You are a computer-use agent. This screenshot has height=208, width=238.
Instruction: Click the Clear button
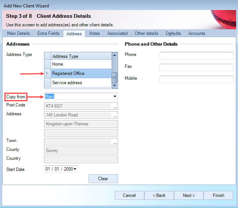103,179
